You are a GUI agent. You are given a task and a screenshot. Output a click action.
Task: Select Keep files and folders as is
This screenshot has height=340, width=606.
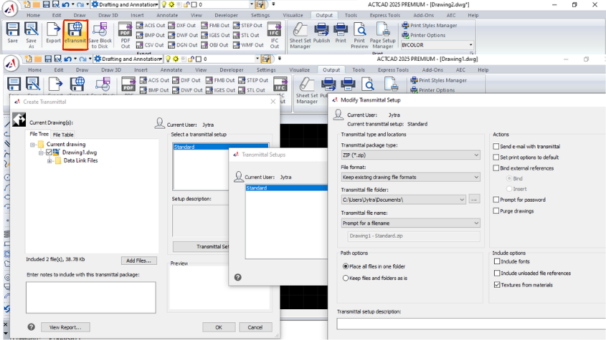(x=346, y=278)
